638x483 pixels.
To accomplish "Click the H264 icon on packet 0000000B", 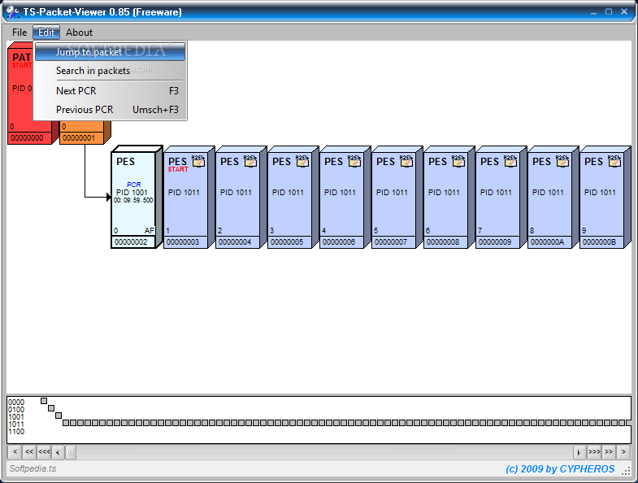I will pyautogui.click(x=614, y=161).
